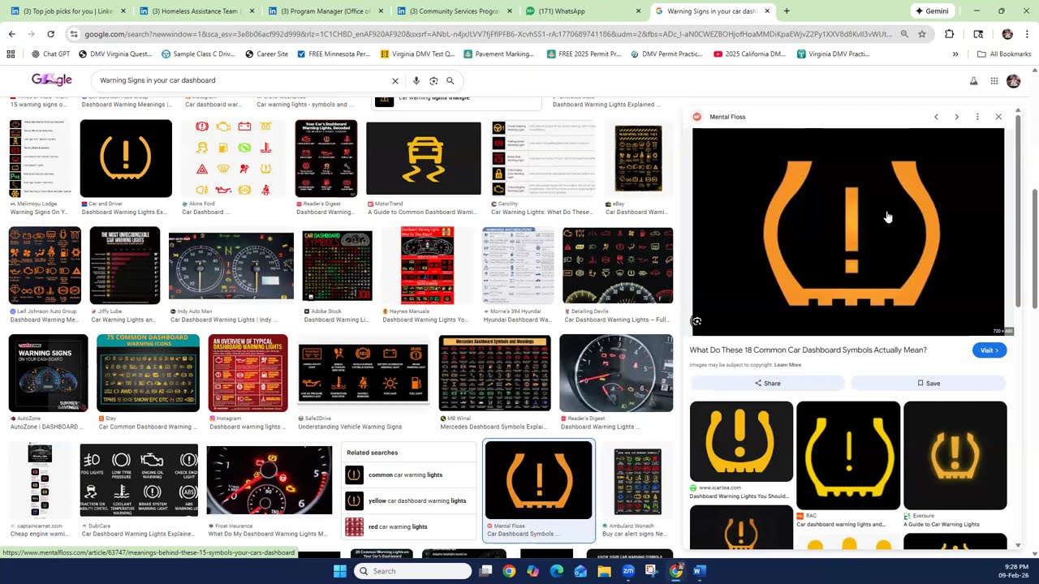Click the magnifier search submit icon
This screenshot has height=584, width=1039.
pos(451,81)
